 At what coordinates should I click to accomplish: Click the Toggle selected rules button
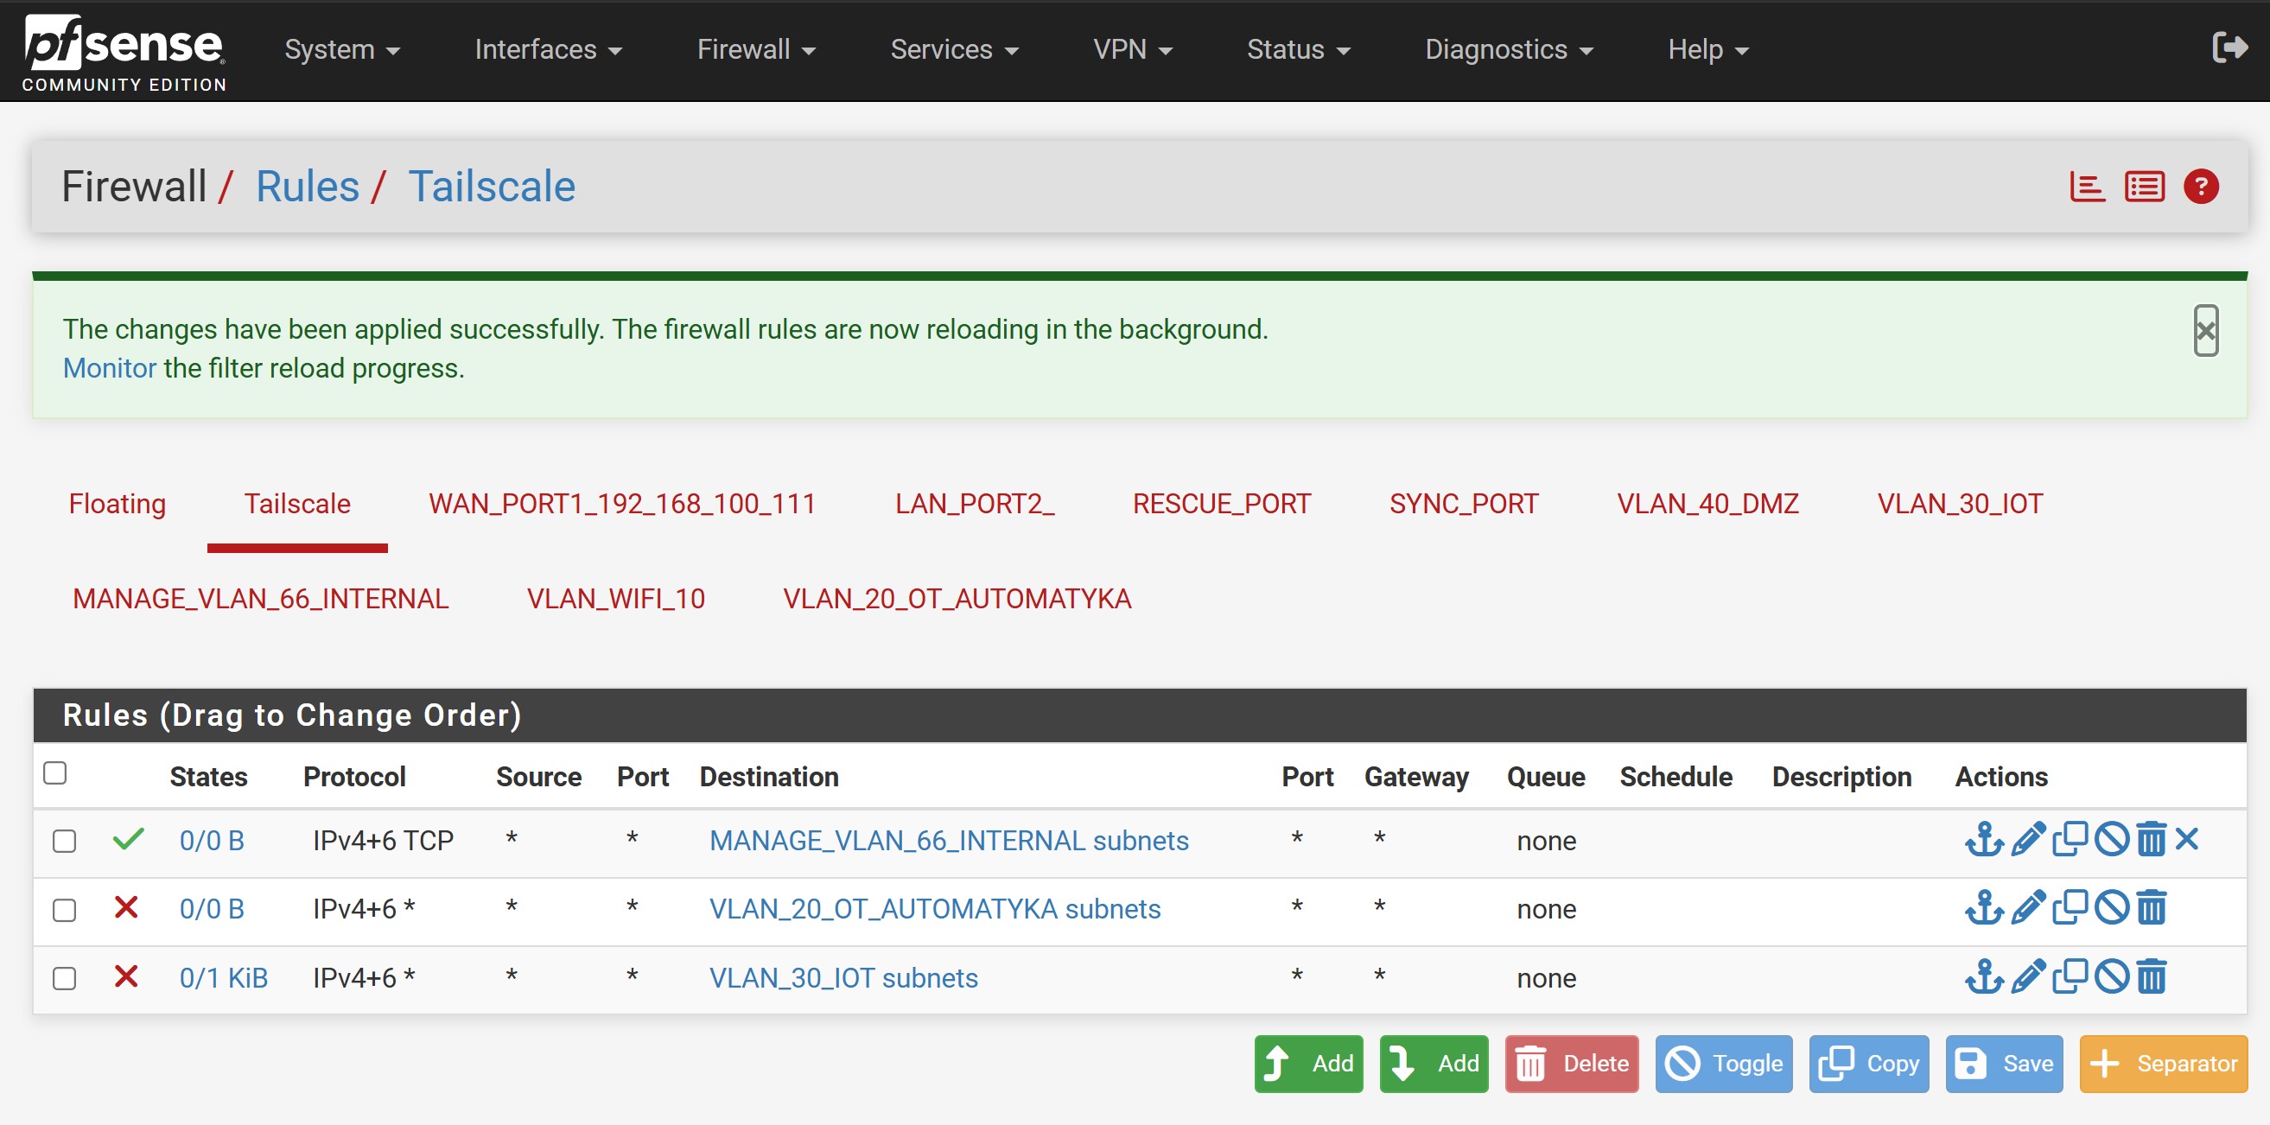1724,1064
